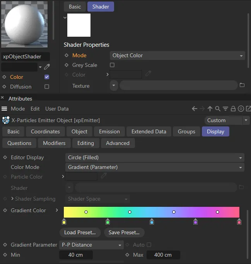251x264 pixels.
Task: Open Color Mode dropdown showing Gradient (Parameter)
Action: coord(155,167)
